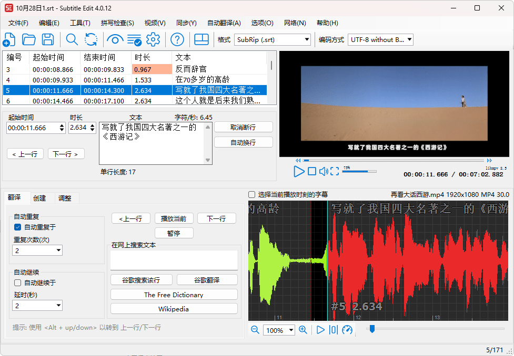514x356 pixels.
Task: Select subtitle row 4 在70多岁的高龄
Action: pos(135,80)
